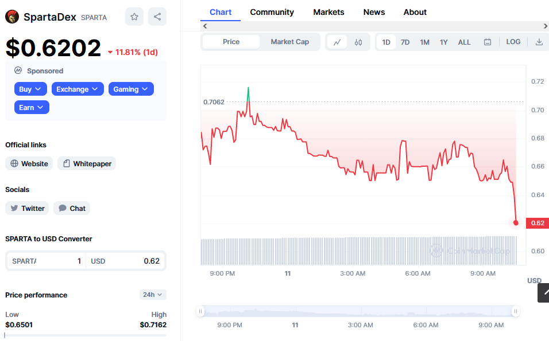Switch to line chart view icon
Image resolution: width=549 pixels, height=341 pixels.
click(337, 42)
